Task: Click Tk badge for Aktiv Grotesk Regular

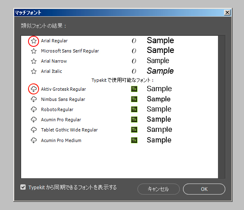Action: [134, 89]
